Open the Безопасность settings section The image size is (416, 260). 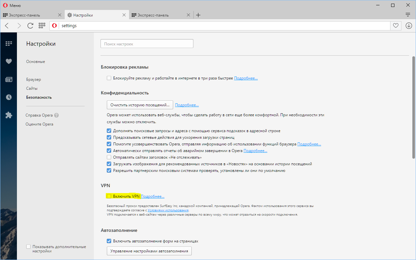pos(39,97)
